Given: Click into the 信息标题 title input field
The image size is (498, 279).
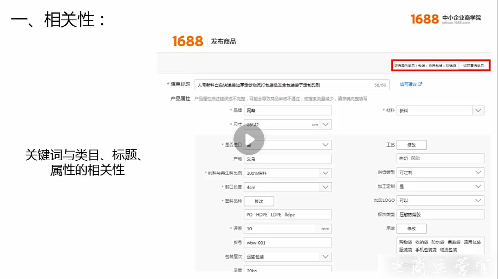Looking at the screenshot, I should (292, 85).
